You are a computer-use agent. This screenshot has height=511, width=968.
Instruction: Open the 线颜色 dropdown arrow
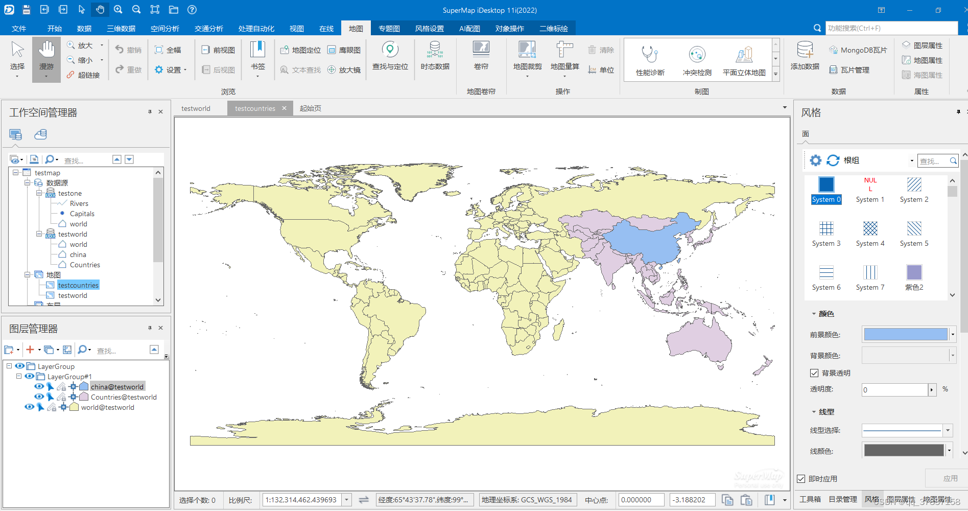tap(950, 451)
